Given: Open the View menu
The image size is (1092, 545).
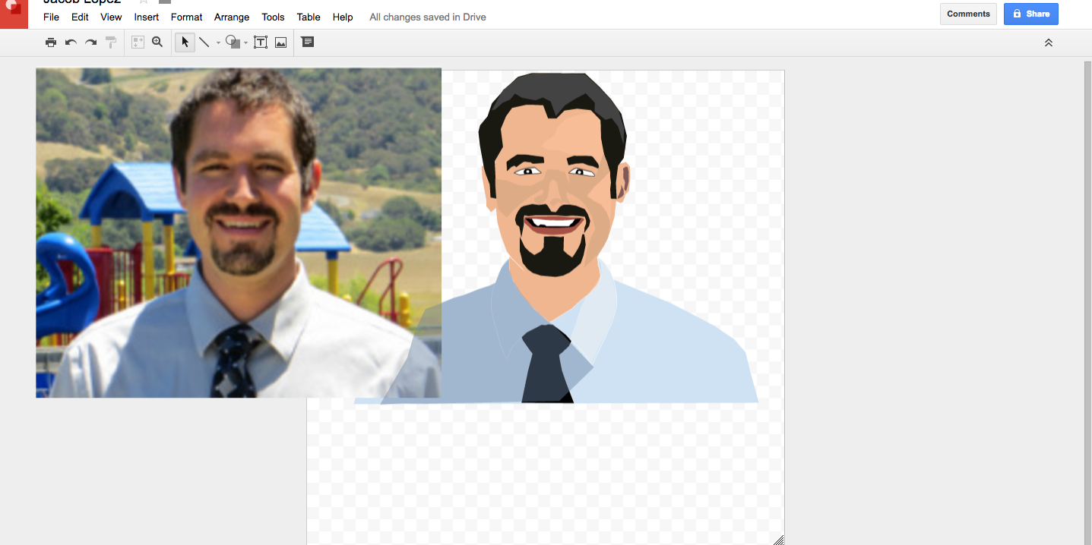Looking at the screenshot, I should (x=111, y=17).
